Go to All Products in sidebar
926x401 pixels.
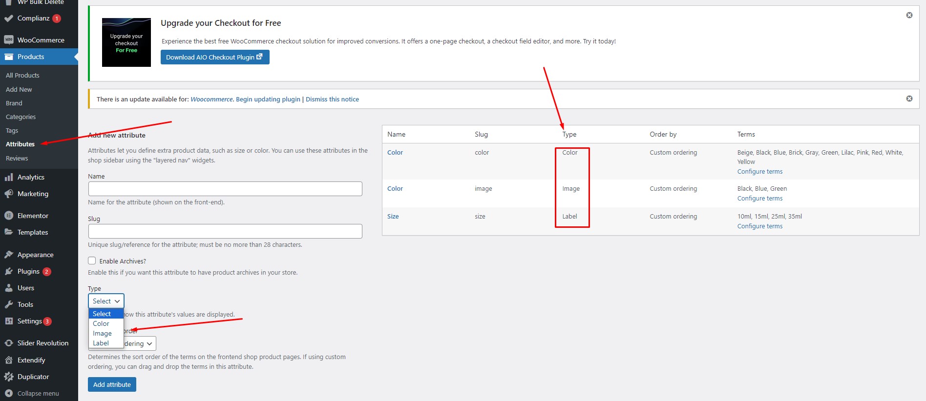pos(22,75)
